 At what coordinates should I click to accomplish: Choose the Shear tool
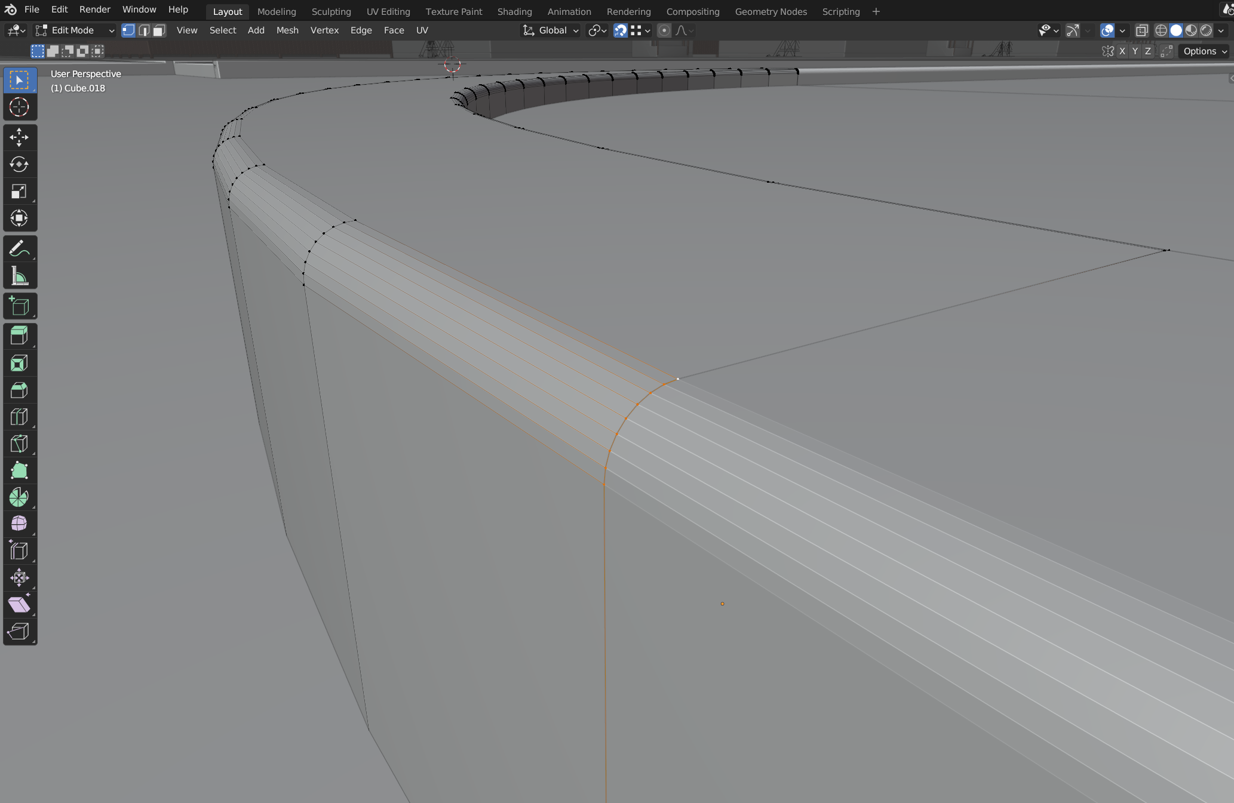coord(20,604)
